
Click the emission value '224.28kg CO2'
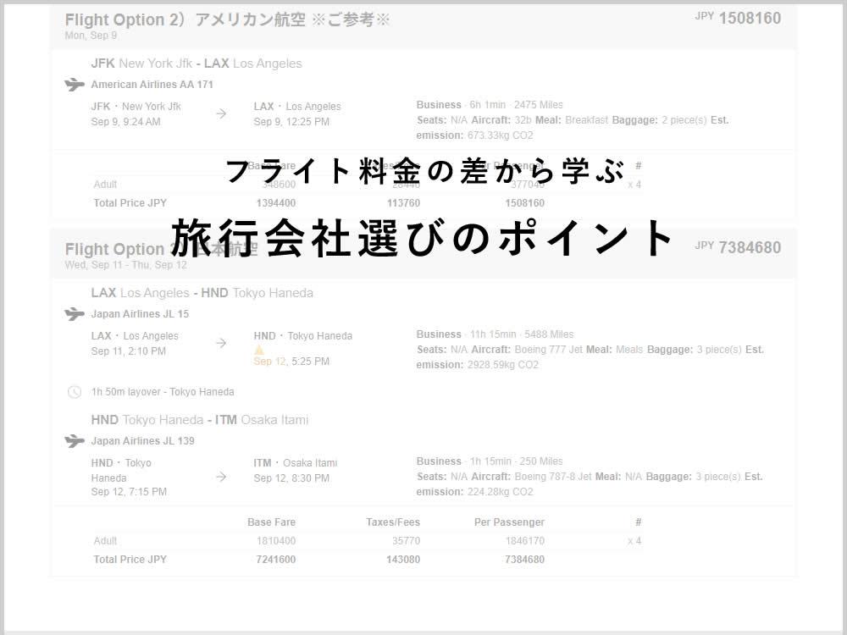coord(501,491)
